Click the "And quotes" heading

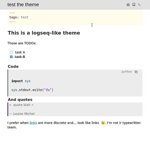pyautogui.click(x=20, y=100)
